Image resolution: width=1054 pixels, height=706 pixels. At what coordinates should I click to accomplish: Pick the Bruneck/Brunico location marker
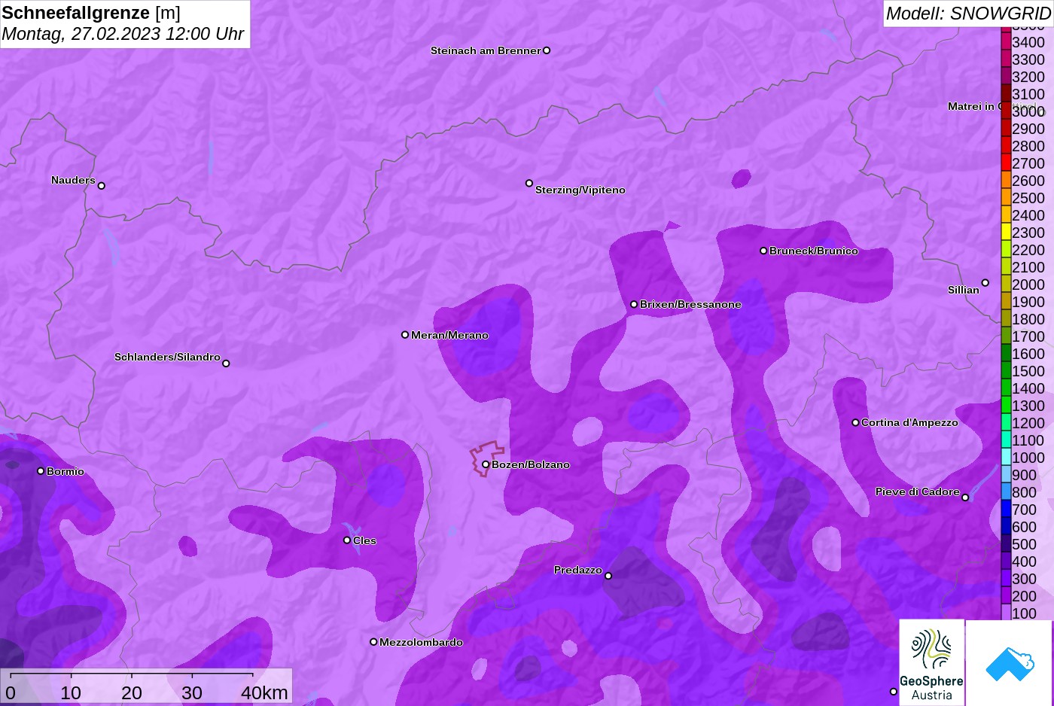(x=763, y=251)
